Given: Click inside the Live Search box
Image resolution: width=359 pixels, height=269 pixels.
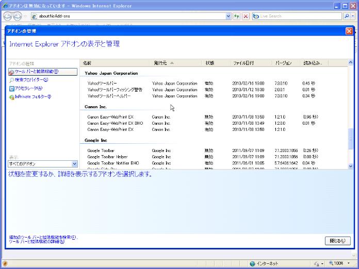Looking at the screenshot, I should 297,16.
